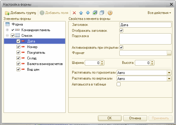176x125 pixels.
Task: Select the Вид цен row in the tree
Action: (x=35, y=69)
